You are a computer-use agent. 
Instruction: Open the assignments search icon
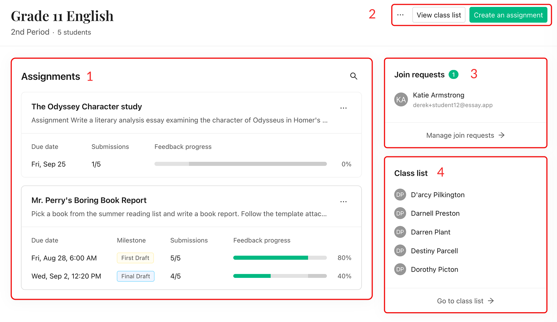(354, 76)
